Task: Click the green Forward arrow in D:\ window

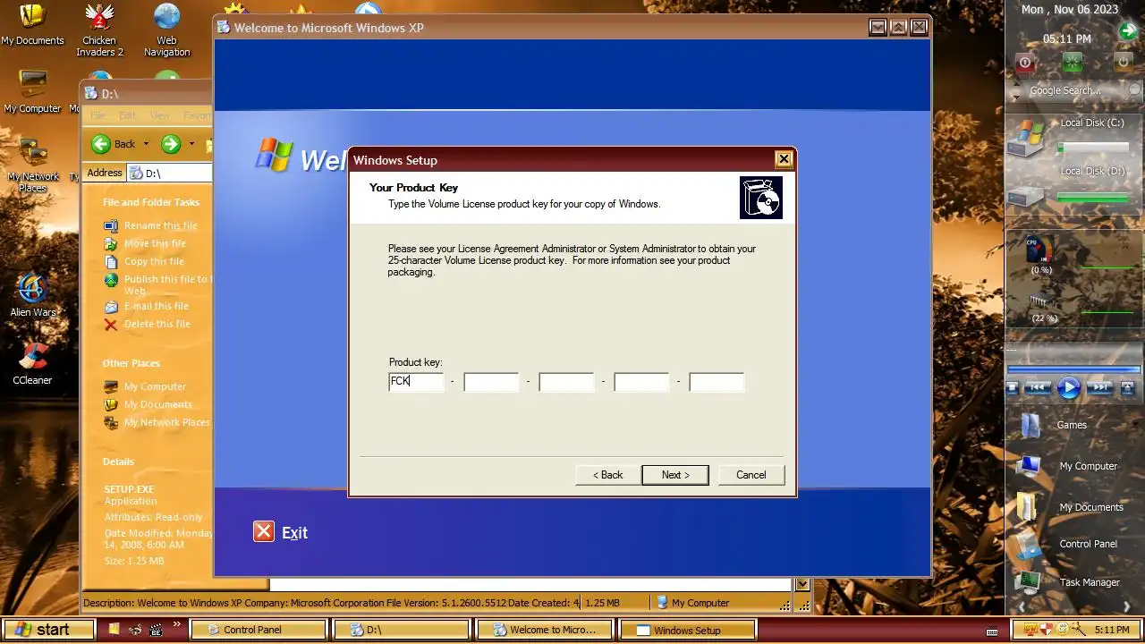Action: pyautogui.click(x=171, y=144)
